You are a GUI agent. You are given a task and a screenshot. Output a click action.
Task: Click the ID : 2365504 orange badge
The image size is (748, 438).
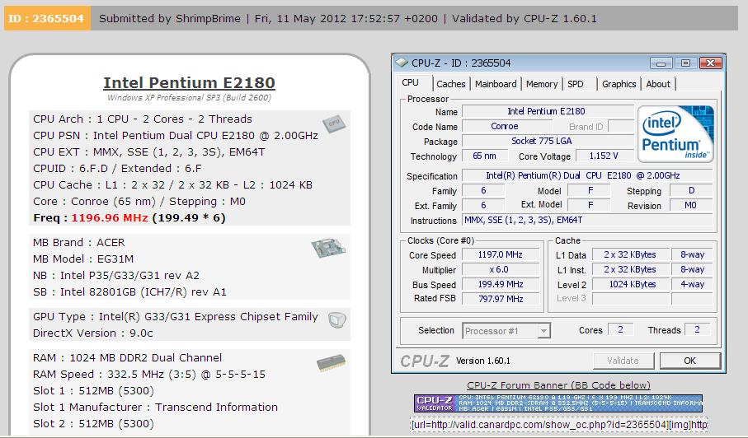47,19
